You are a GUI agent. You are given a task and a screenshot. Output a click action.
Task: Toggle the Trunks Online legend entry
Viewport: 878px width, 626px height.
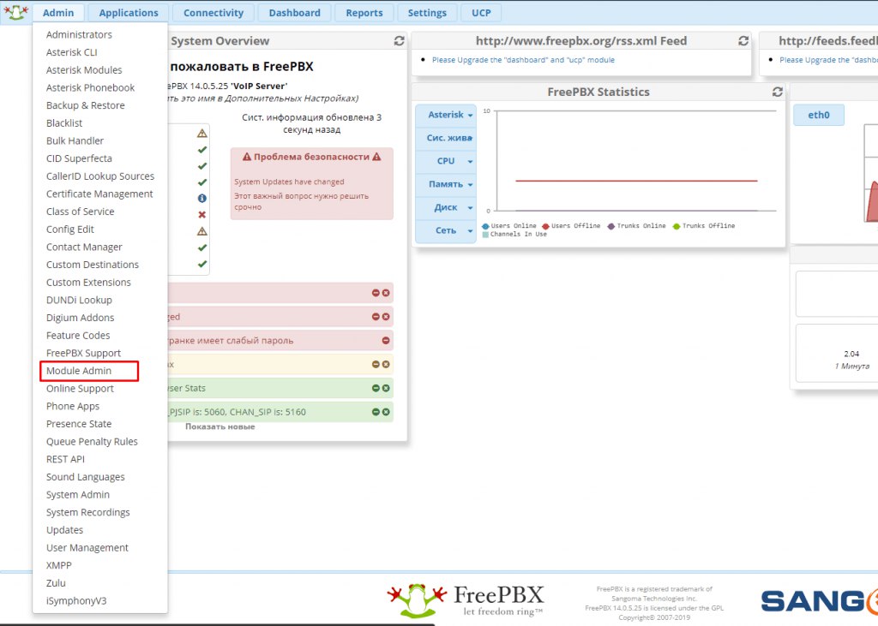coord(637,226)
